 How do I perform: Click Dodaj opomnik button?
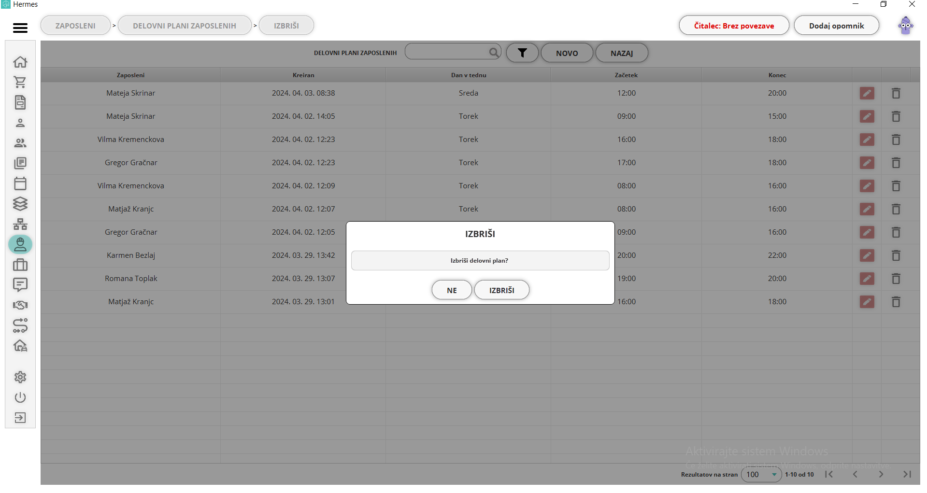point(836,26)
